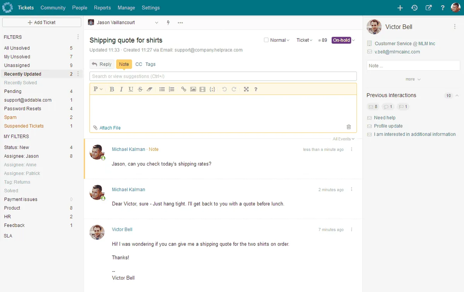Click the plus icon in top bar

pos(400,8)
